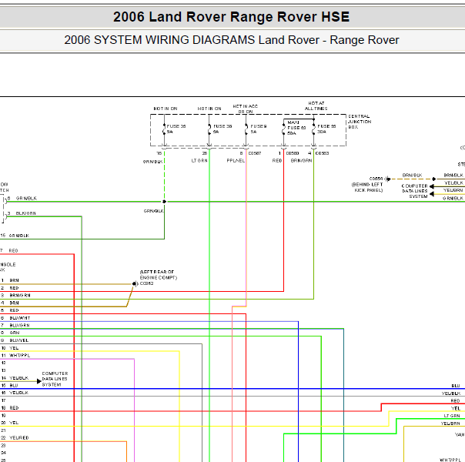Click the "14 YEL/BLK" pin label
Viewport: 465px width, 462px height.
coord(15,378)
